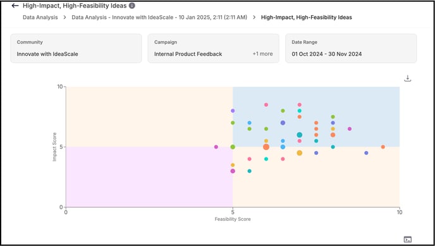The width and height of the screenshot is (435, 246).
Task: Open the Campaign filter 'Internal Product Feedback'
Action: coord(213,49)
